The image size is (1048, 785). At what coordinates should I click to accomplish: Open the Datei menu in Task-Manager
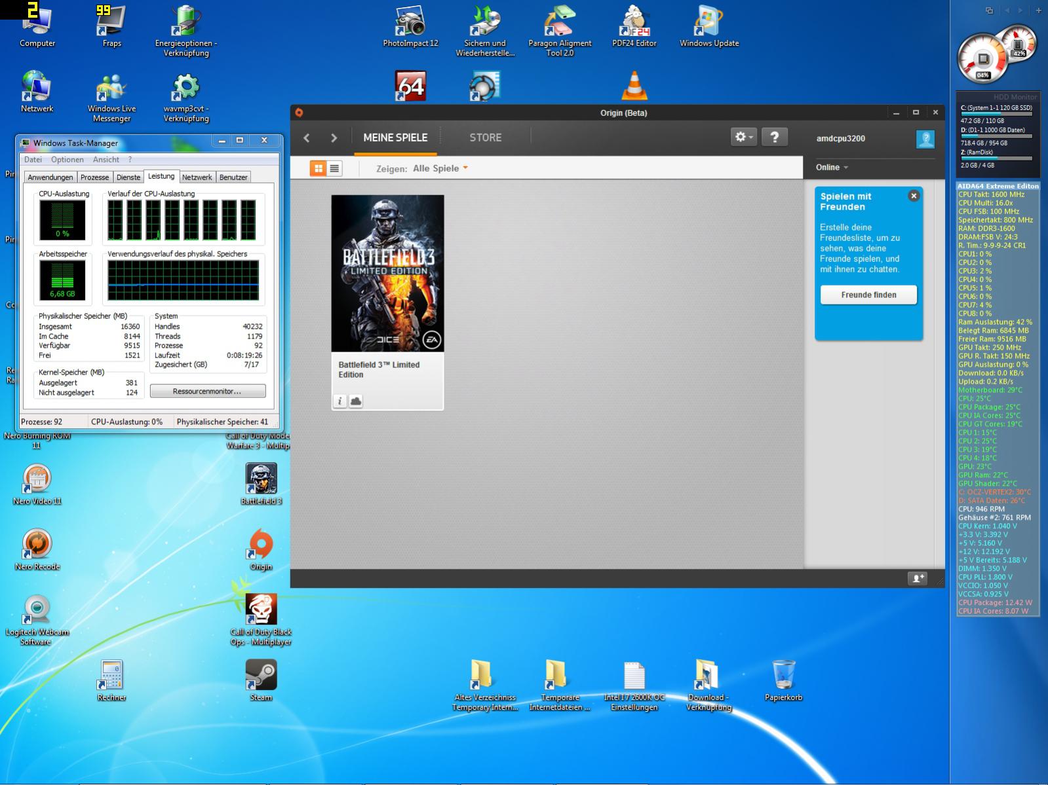coord(33,159)
